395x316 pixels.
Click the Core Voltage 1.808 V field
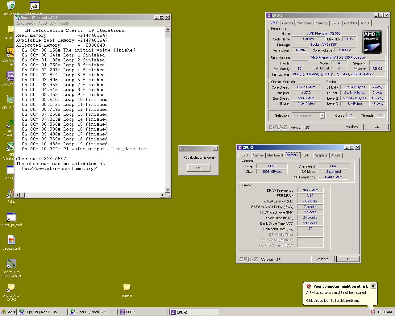tap(345, 50)
